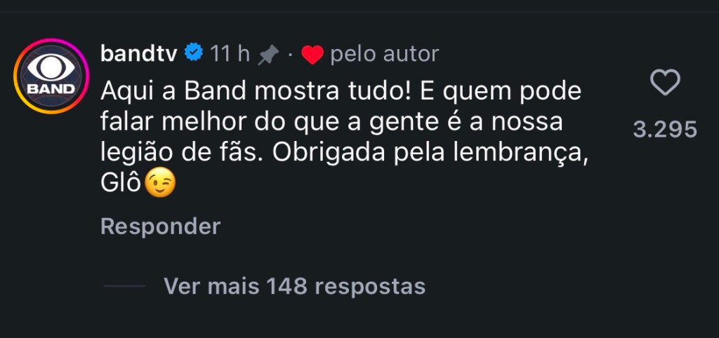Click the pinned comment pin icon

[268, 55]
